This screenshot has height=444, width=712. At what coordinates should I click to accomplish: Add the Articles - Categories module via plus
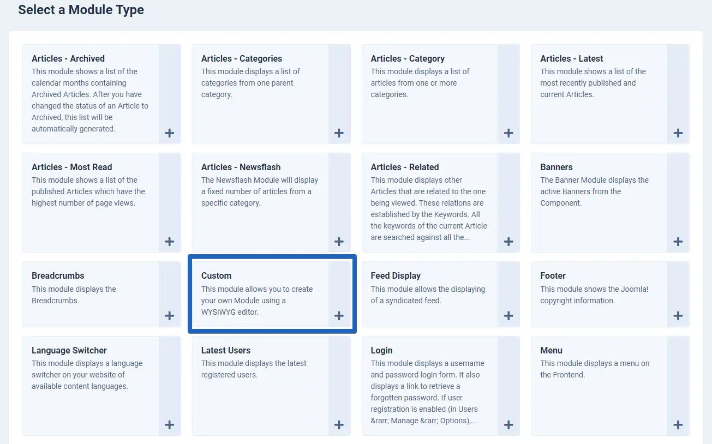[339, 133]
